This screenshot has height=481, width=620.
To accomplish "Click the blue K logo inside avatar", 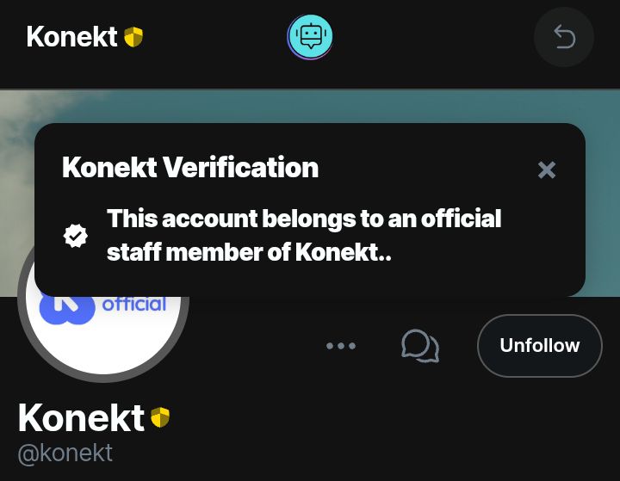I will (x=67, y=310).
